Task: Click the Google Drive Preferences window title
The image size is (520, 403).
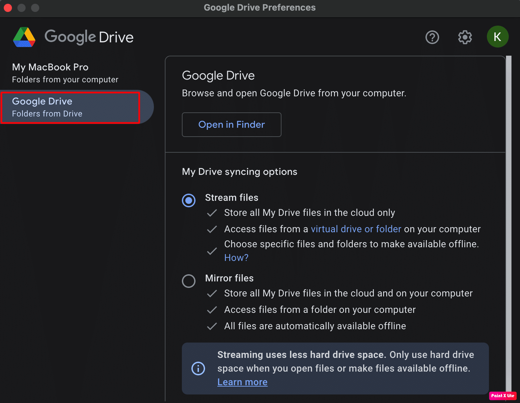Action: tap(259, 8)
